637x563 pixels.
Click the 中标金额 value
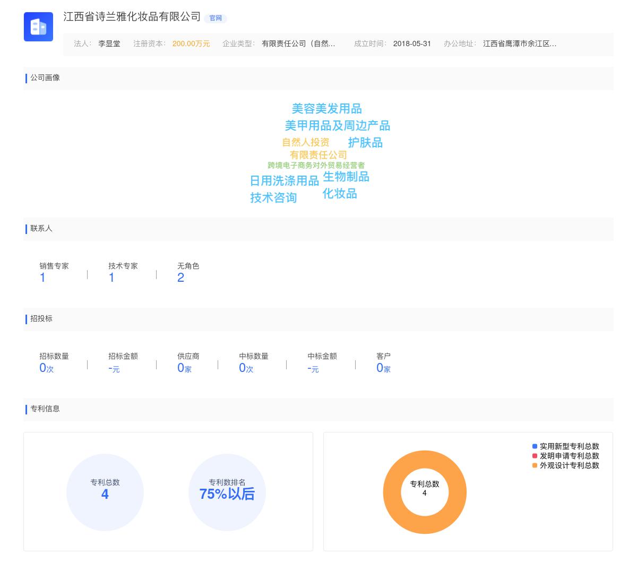pos(313,369)
